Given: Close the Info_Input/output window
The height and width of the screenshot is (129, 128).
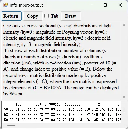Looking at the screenshot, I should pyautogui.click(x=120, y=5).
